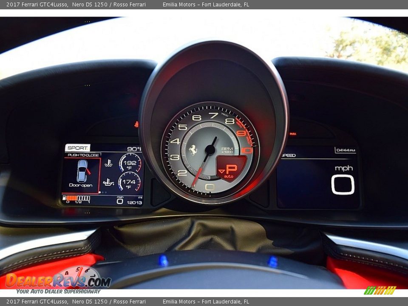
Task: Click the left blue LED on steering wheel
Action: click(x=163, y=261)
